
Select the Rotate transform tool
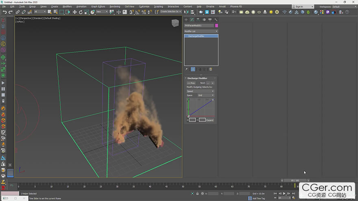click(81, 12)
